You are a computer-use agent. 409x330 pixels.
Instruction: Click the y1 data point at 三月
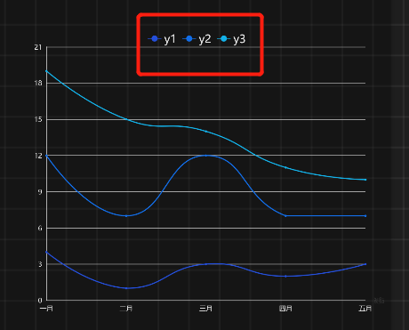tap(206, 264)
